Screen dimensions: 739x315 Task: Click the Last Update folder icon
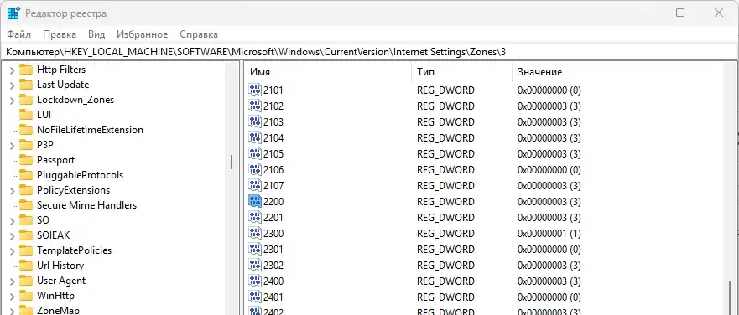click(25, 85)
